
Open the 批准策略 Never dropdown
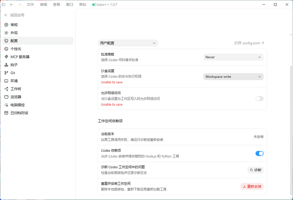point(233,57)
